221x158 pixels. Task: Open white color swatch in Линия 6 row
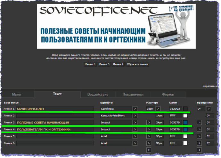click(185, 143)
